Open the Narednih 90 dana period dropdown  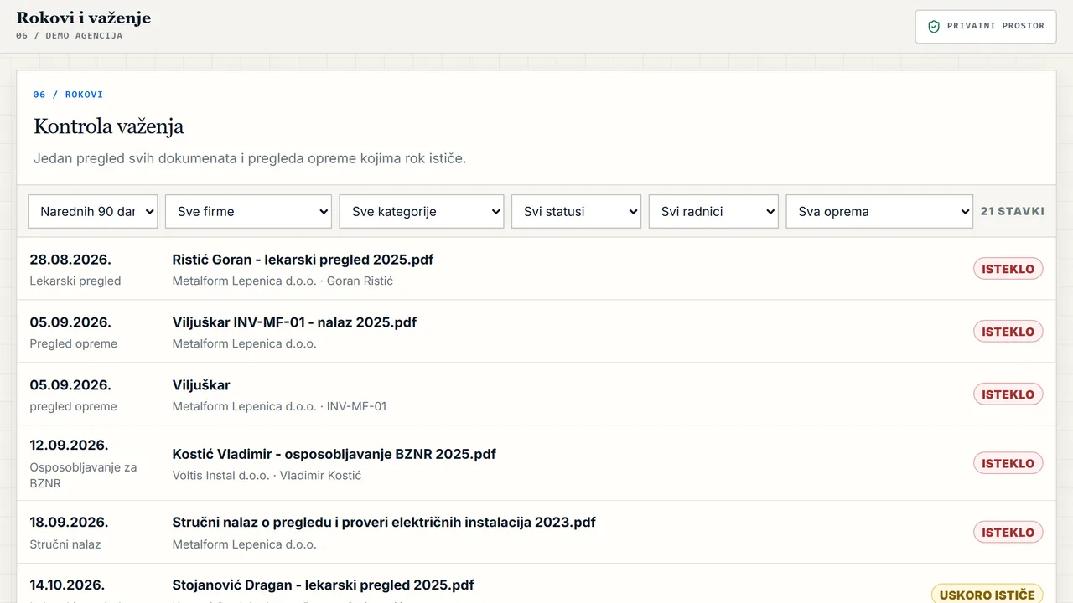coord(93,211)
